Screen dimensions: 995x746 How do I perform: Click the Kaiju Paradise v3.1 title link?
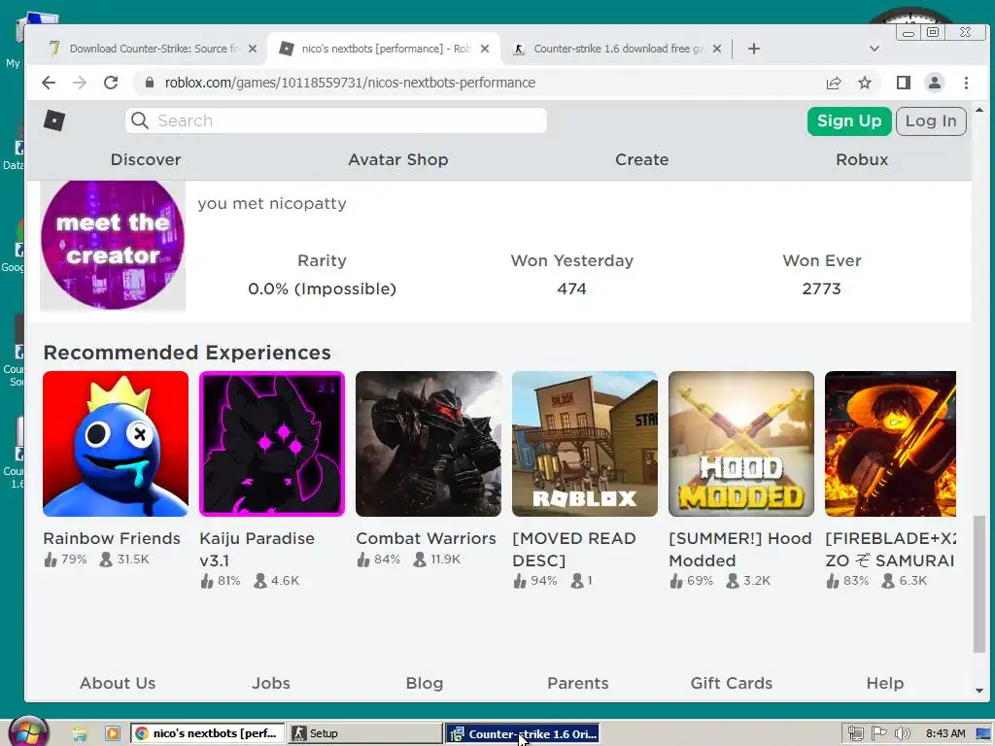coord(257,550)
